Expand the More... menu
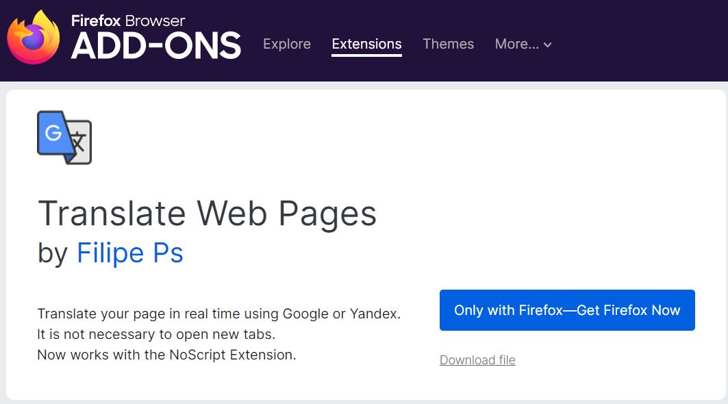The height and width of the screenshot is (404, 728). (x=523, y=44)
